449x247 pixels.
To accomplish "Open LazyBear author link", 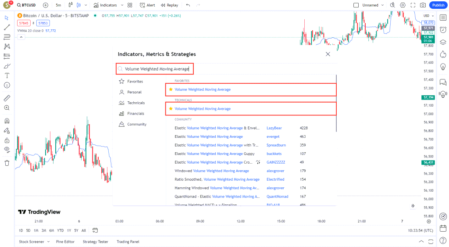I will (274, 128).
